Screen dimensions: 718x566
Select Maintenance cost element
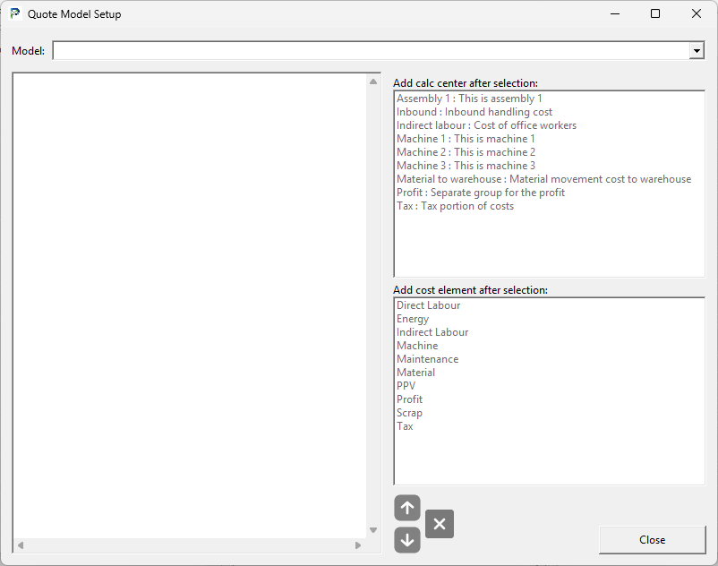pos(428,358)
